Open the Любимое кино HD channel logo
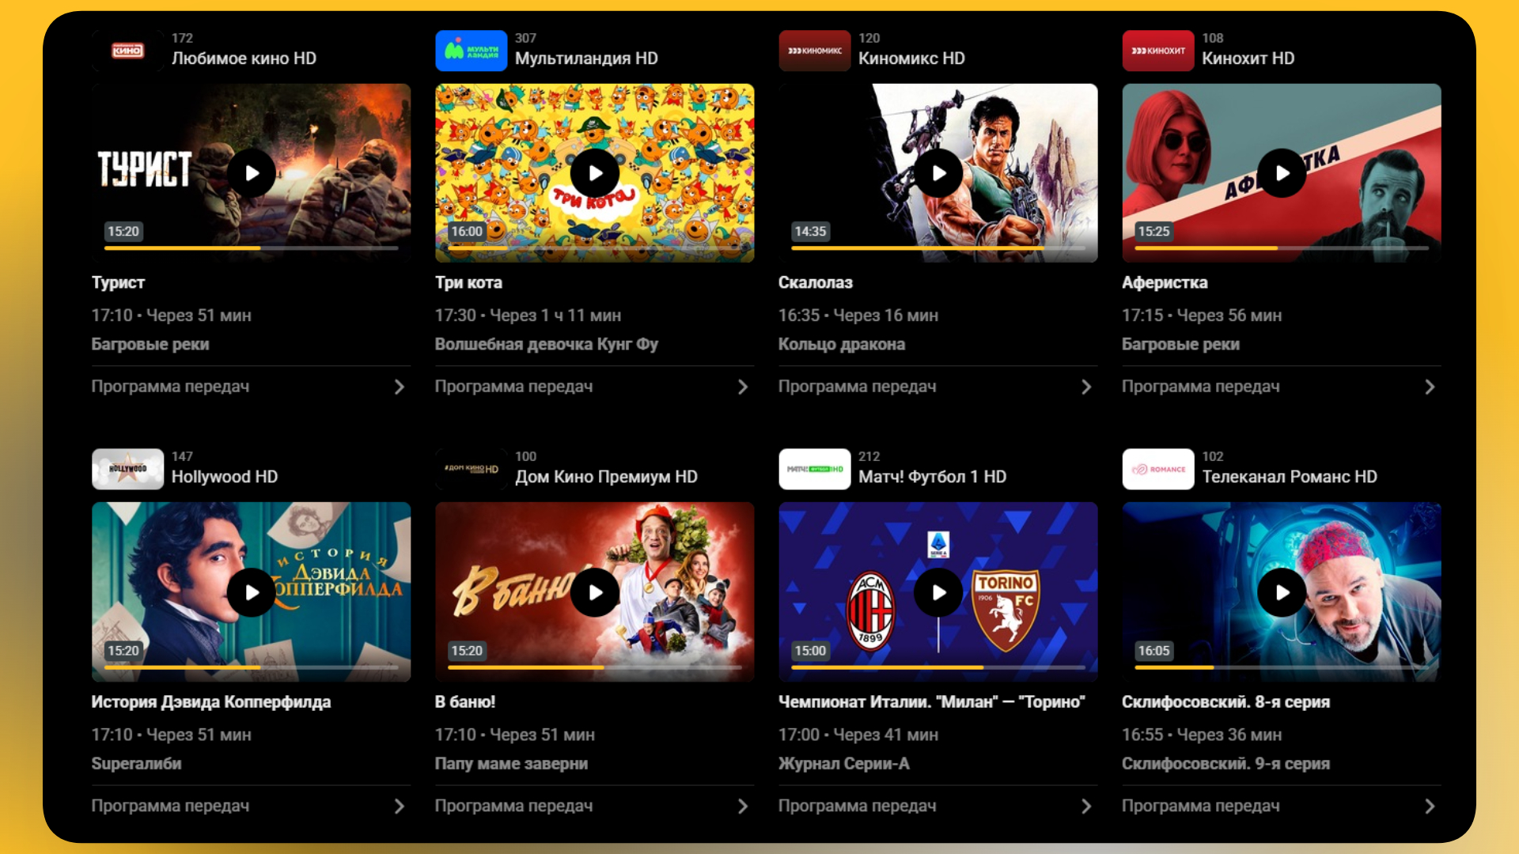The height and width of the screenshot is (854, 1519). [x=127, y=51]
